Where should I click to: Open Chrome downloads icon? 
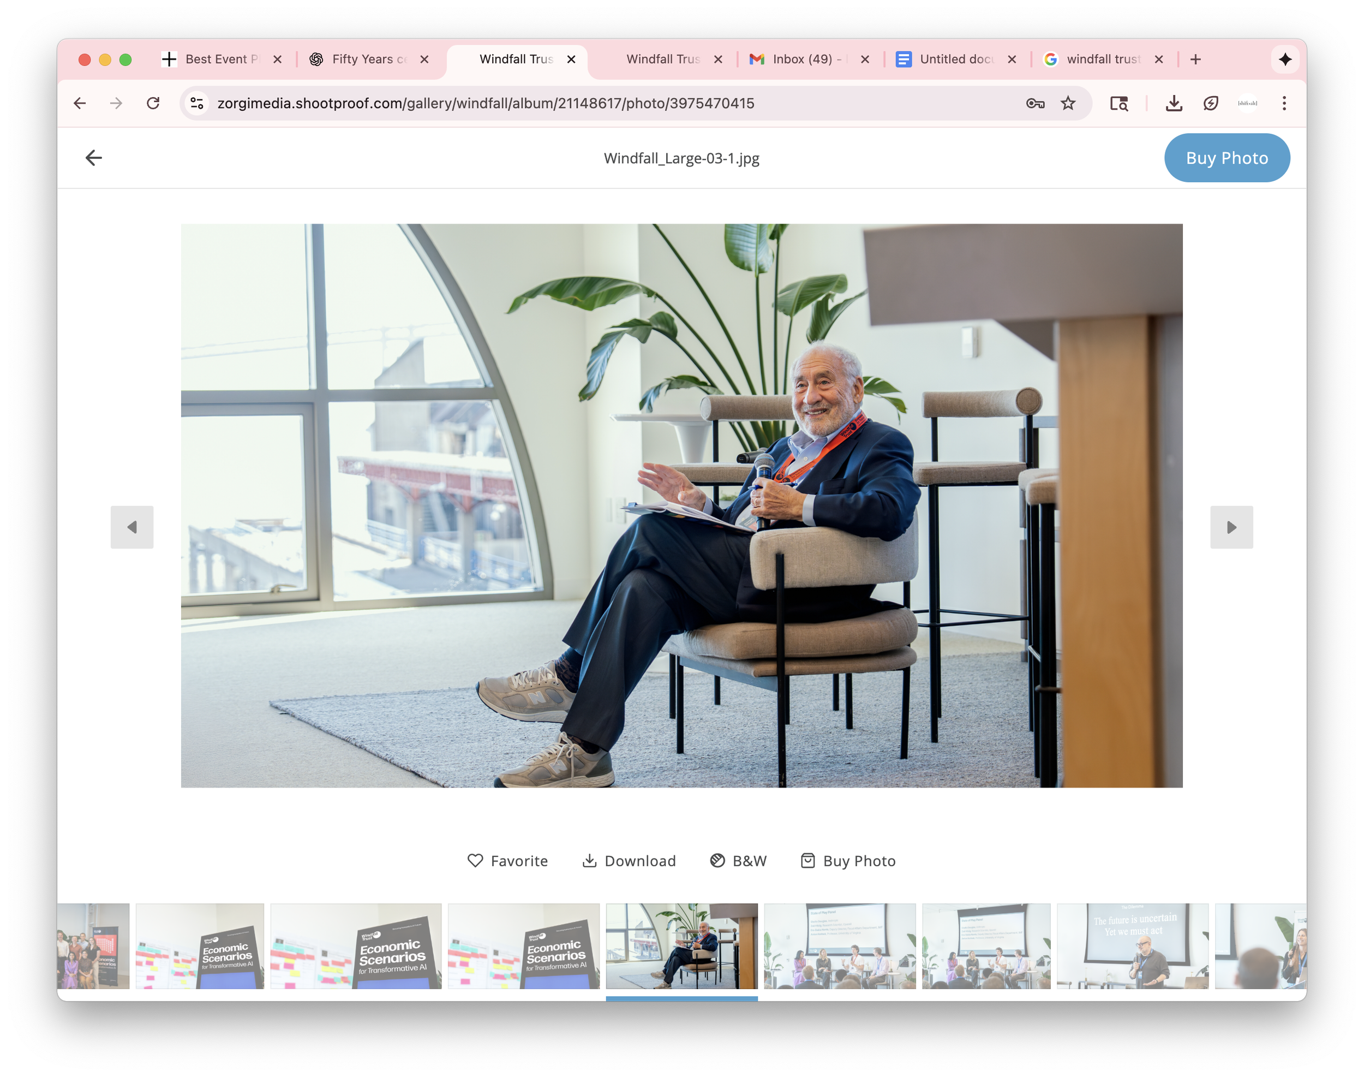pyautogui.click(x=1174, y=103)
